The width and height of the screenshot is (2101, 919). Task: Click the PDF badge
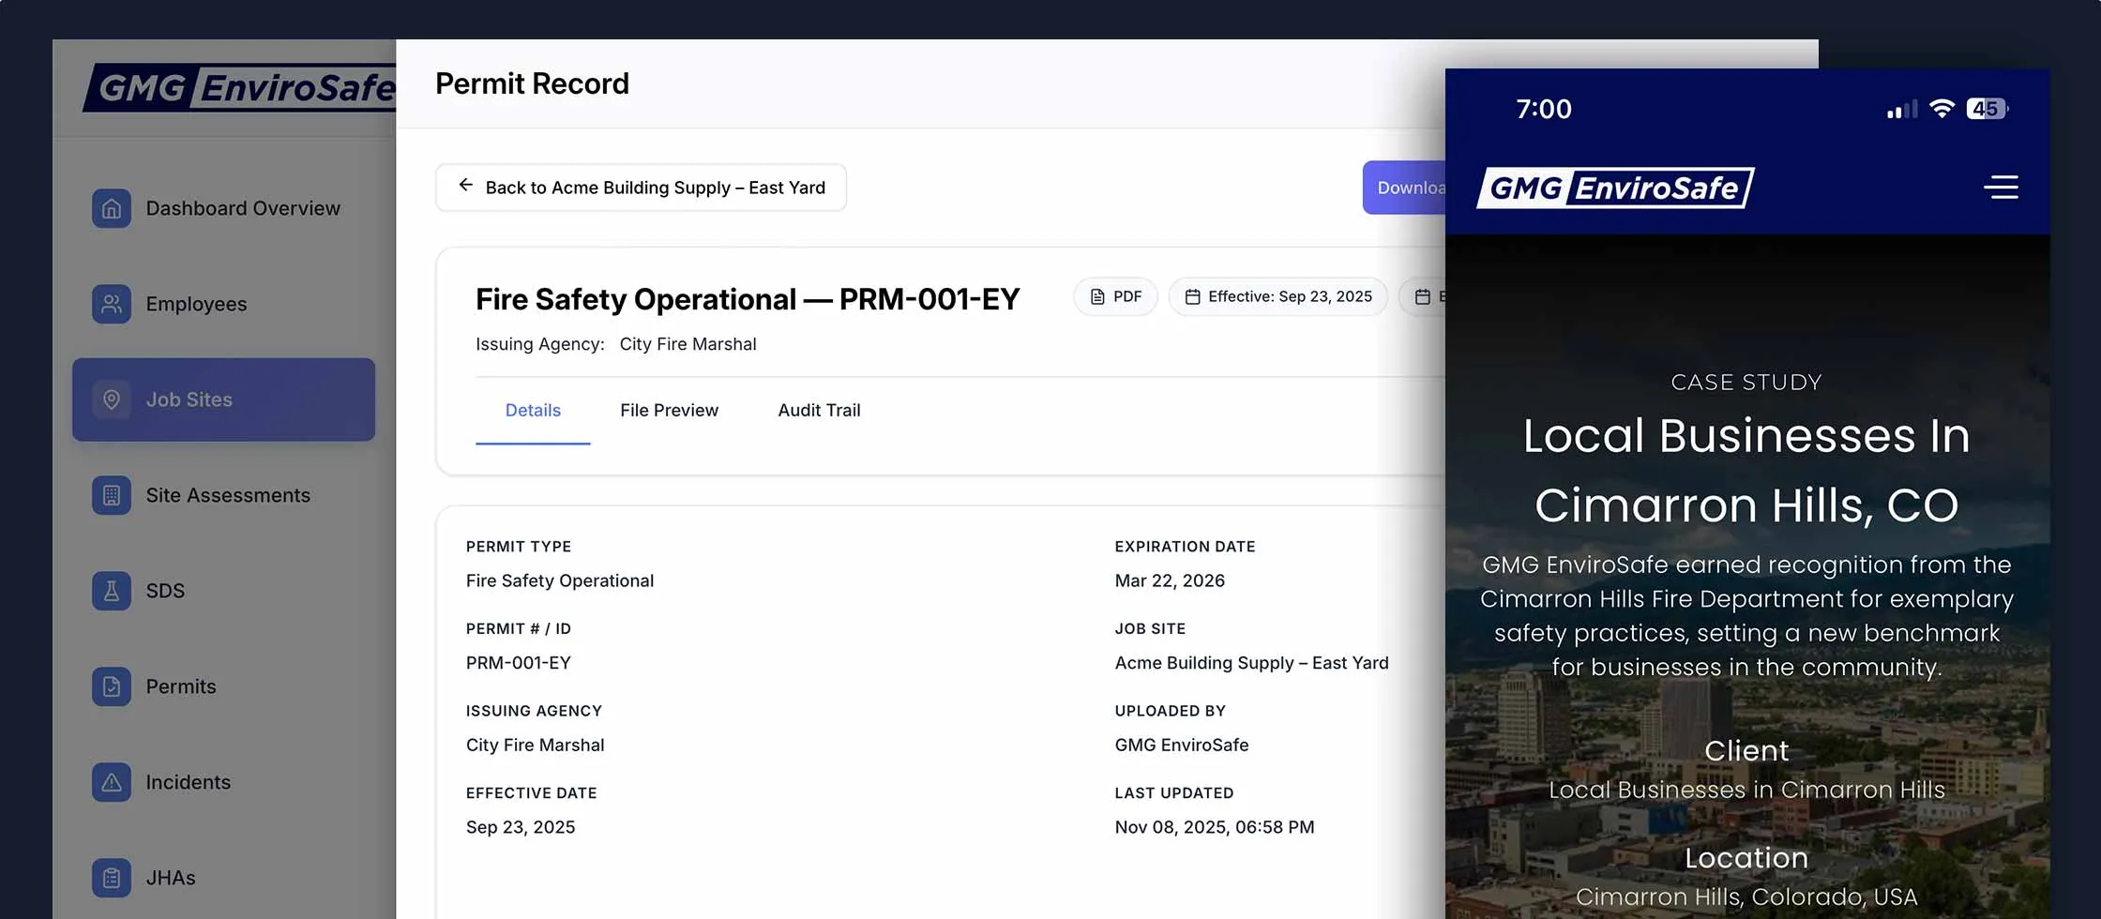pos(1115,296)
